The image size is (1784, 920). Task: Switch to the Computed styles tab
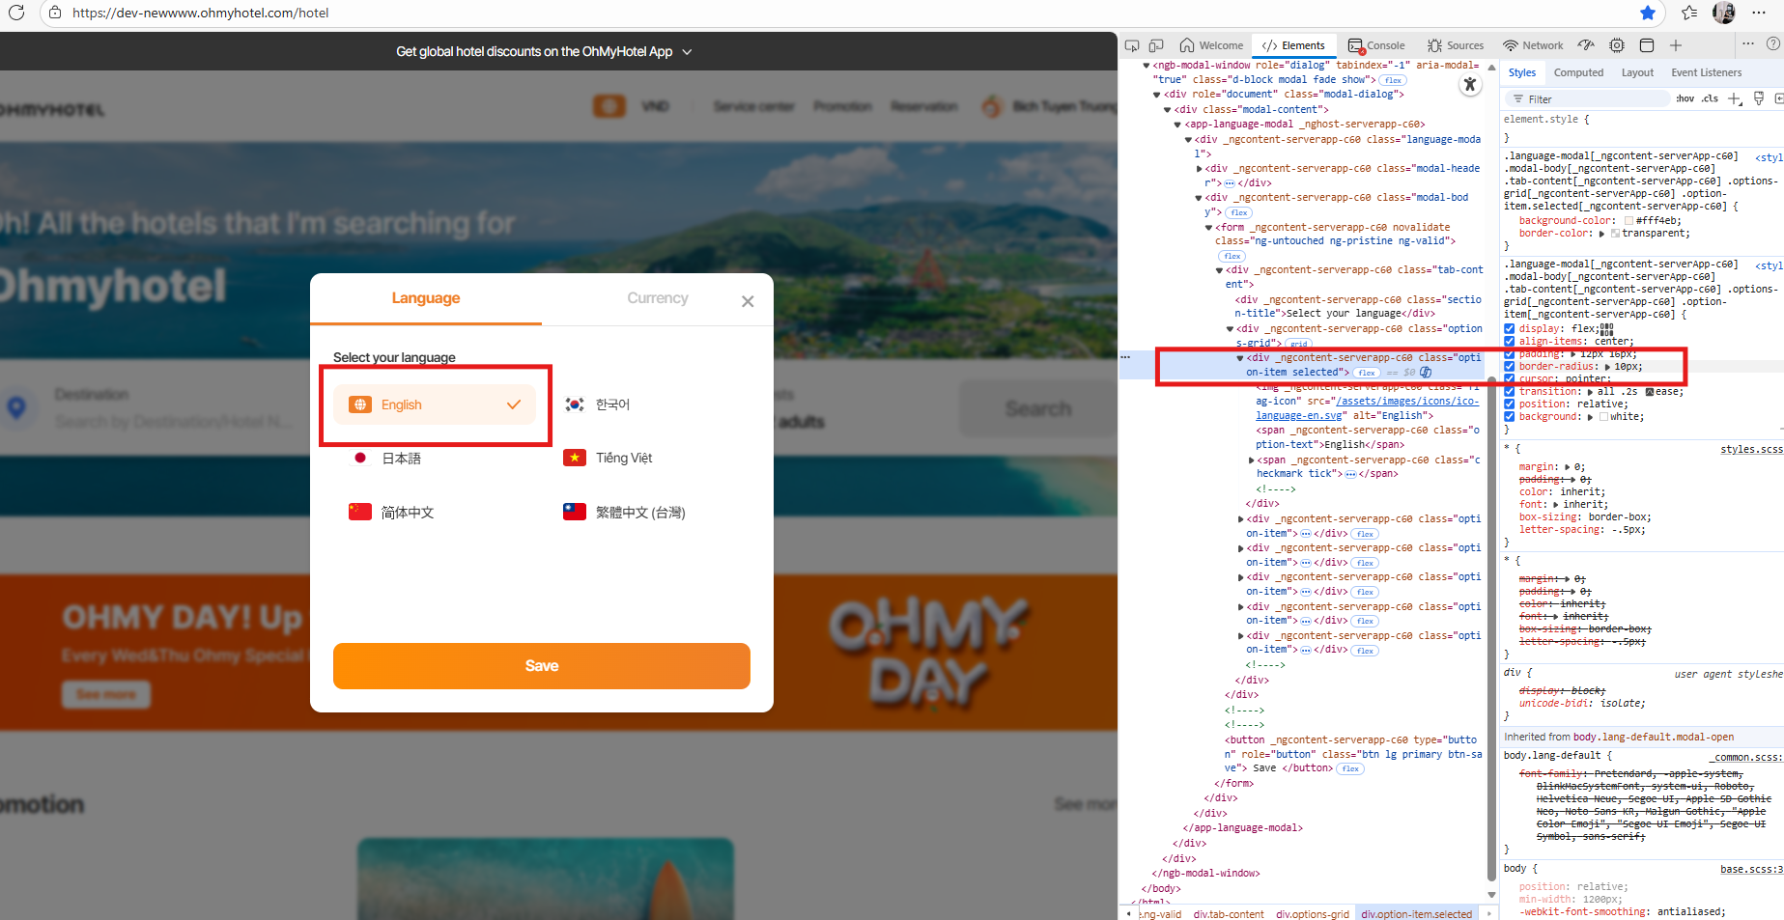(1578, 72)
